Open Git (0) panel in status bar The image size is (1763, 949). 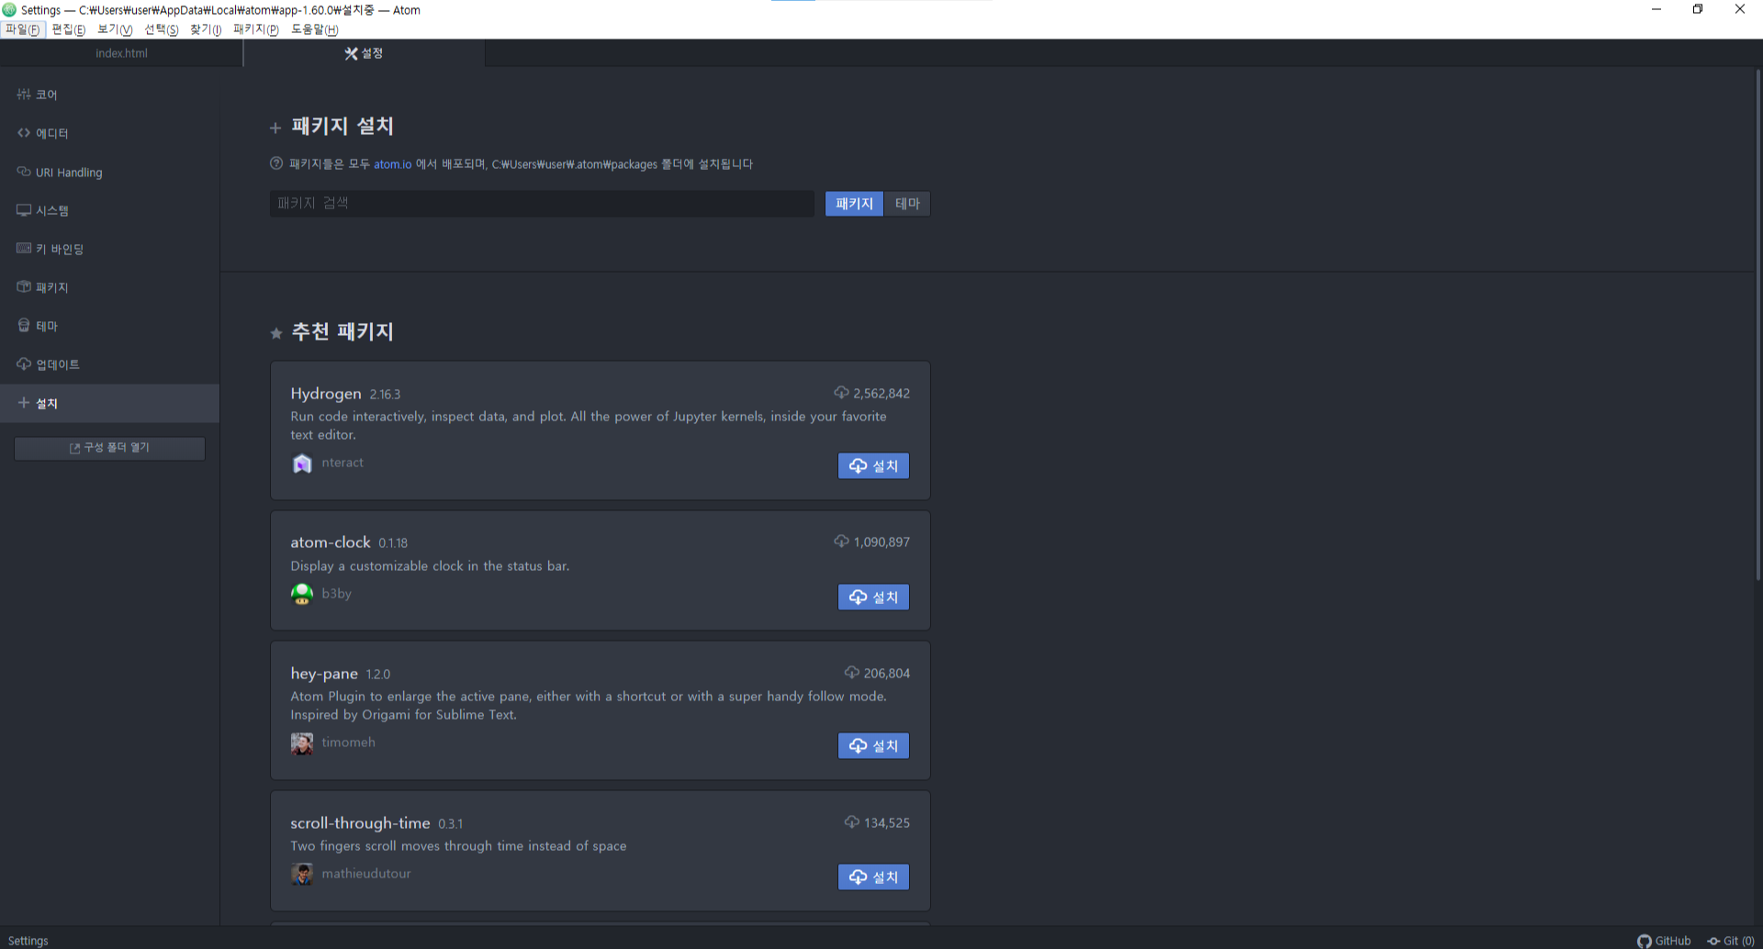click(x=1731, y=941)
